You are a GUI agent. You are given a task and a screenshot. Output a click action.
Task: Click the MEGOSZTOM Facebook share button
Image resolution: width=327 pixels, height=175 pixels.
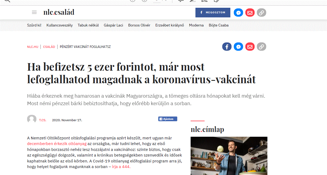213,13
